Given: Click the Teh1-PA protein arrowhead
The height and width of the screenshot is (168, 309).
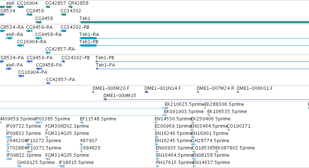Looking at the screenshot, I should pos(97,69).
